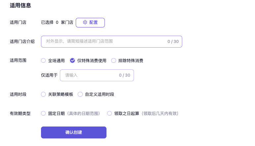Click the 适用门店介绍 field label
This screenshot has height=146, width=255.
(22, 42)
